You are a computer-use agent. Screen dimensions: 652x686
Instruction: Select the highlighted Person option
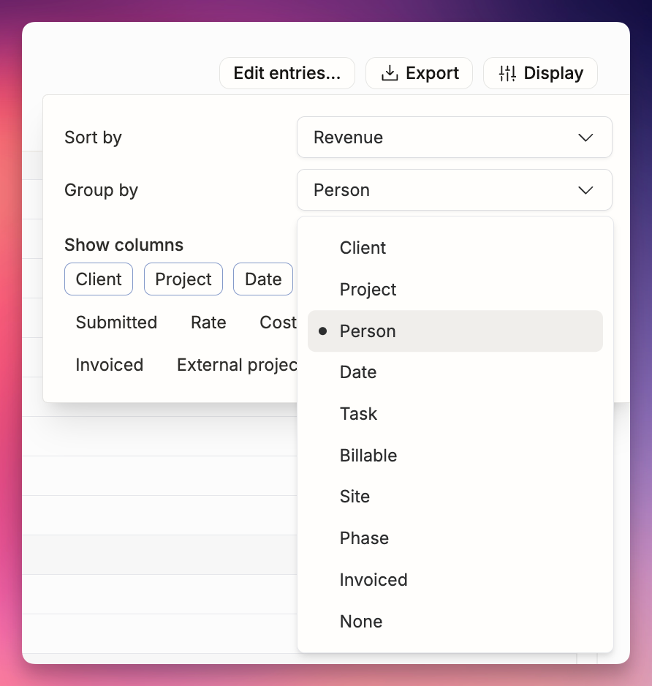pos(455,331)
